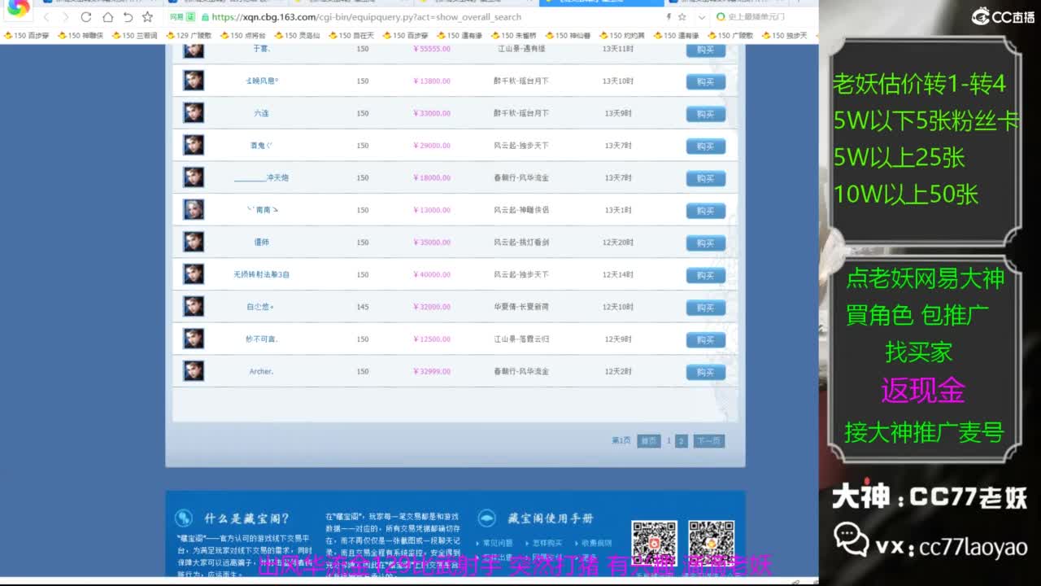Click the undo-close-tab icon in toolbar
The height and width of the screenshot is (586, 1041).
[128, 17]
